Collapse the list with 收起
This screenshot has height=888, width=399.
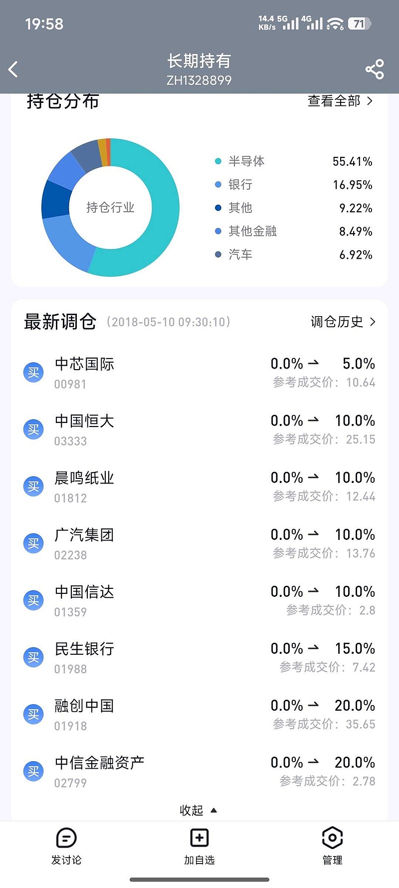tap(198, 810)
